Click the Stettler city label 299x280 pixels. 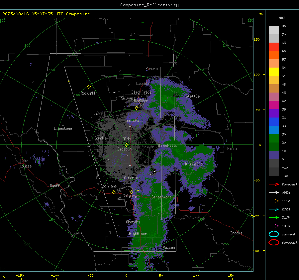pyautogui.click(x=194, y=96)
